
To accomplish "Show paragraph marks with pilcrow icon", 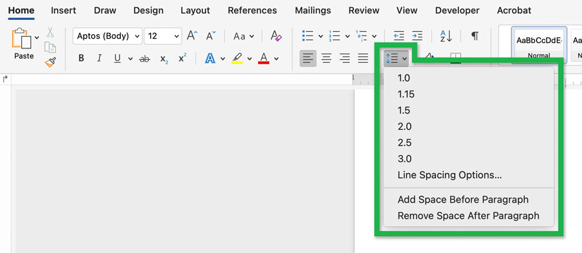I will point(475,36).
